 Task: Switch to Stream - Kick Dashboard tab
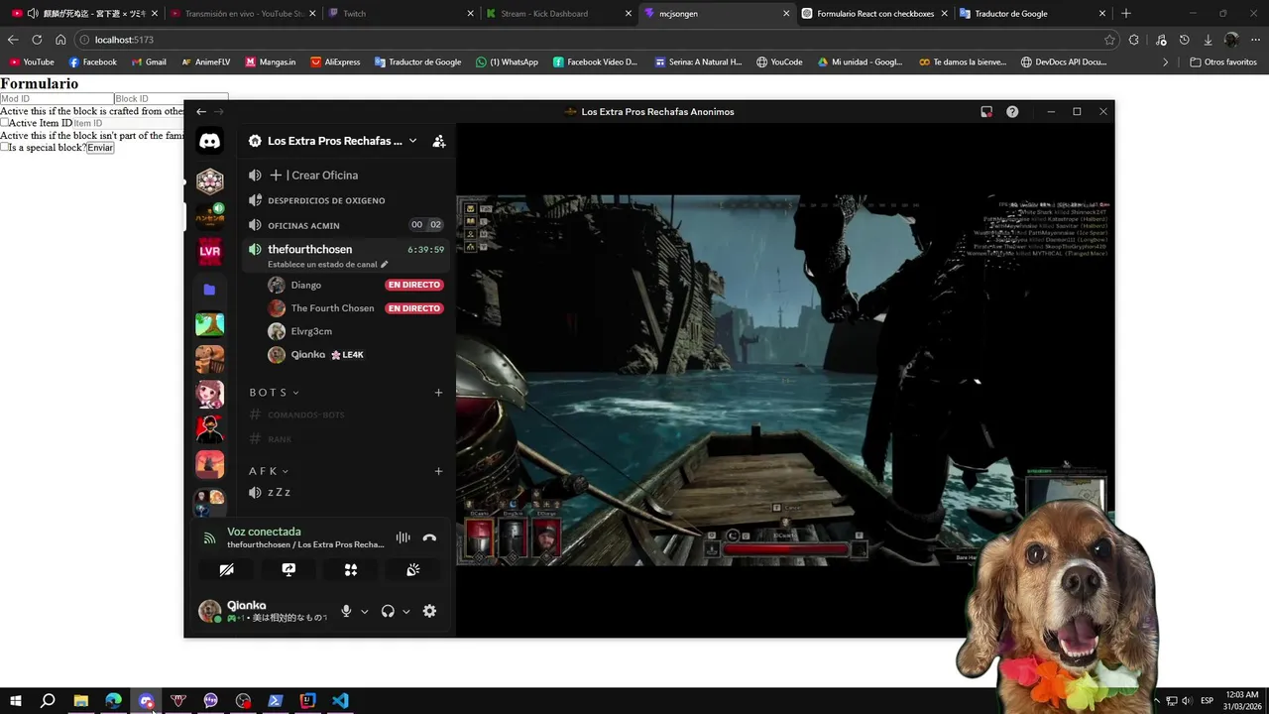point(557,14)
